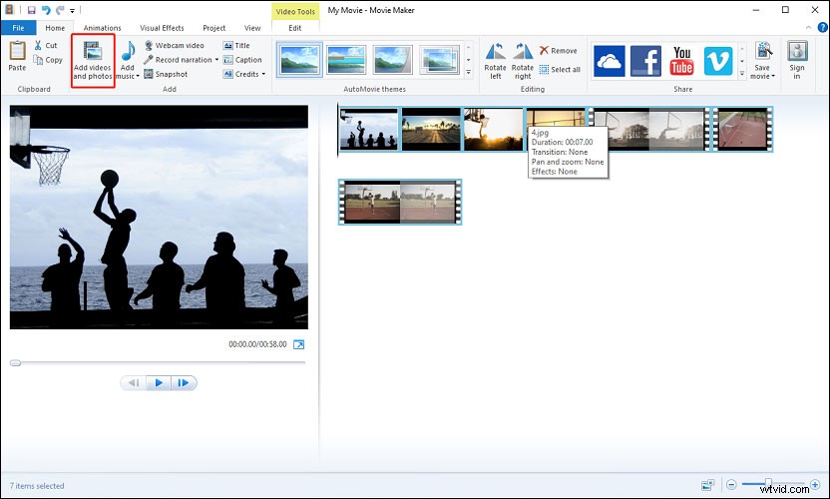Zoom in the timeline with plus button
This screenshot has width=830, height=499.
(815, 484)
